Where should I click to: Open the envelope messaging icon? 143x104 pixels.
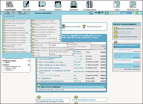pyautogui.click(x=23, y=13)
